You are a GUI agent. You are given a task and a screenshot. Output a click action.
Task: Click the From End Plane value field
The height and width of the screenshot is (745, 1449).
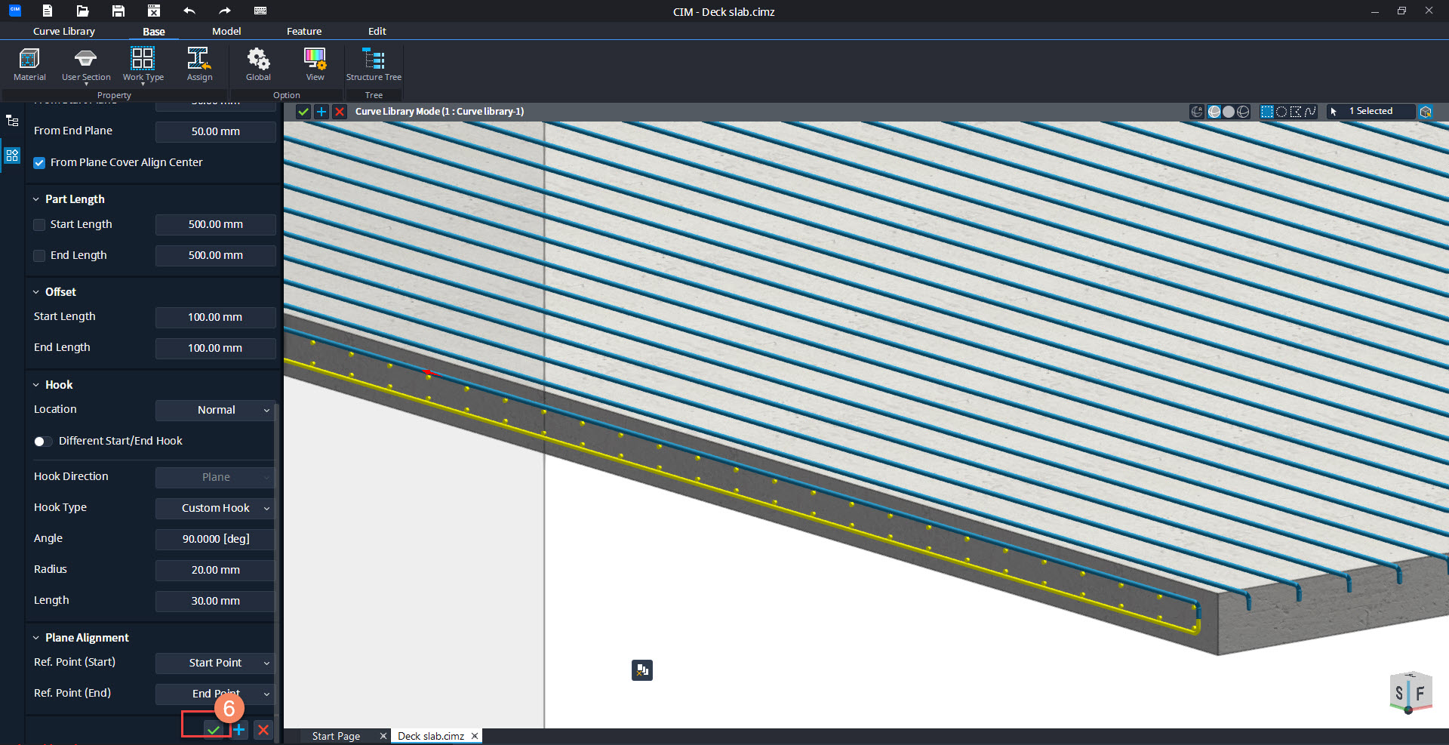click(x=215, y=131)
